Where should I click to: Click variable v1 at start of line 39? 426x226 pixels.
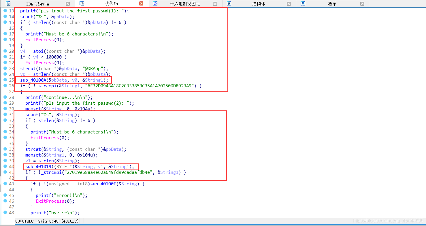(28, 161)
